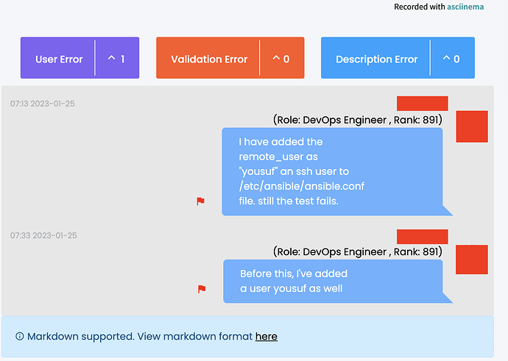Click the upvote caret on User Error
Image resolution: width=508 pixels, height=361 pixels.
112,59
